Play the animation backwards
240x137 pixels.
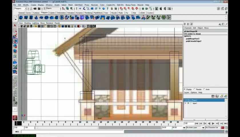[209, 123]
